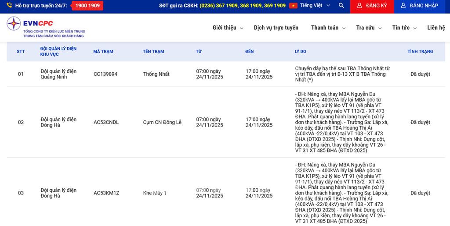
Task: Expand the Tin tức menu
Action: pos(404,28)
